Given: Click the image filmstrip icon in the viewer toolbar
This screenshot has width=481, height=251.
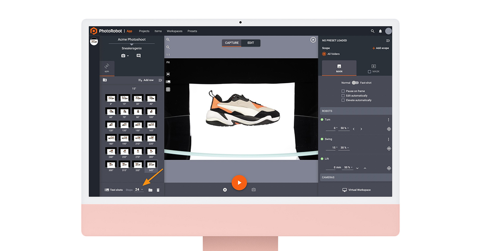Looking at the screenshot, I should pos(168,82).
